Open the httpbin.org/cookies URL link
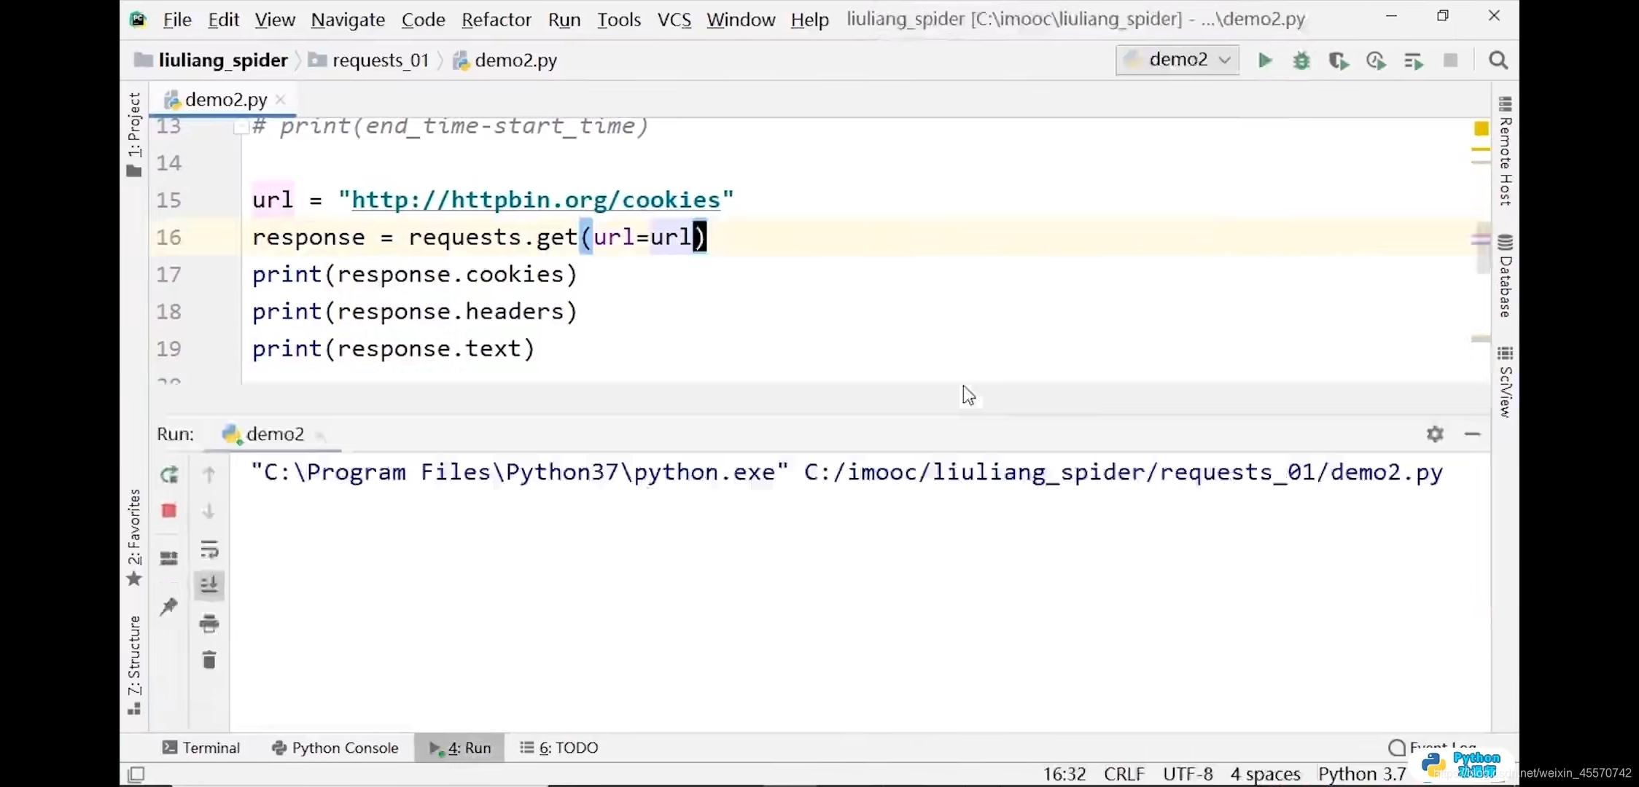1639x787 pixels. [536, 200]
